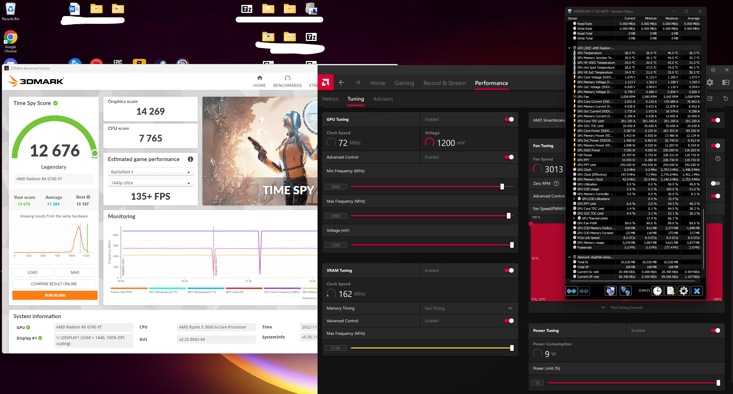Open the Recycle Bin desktop icon

11,11
